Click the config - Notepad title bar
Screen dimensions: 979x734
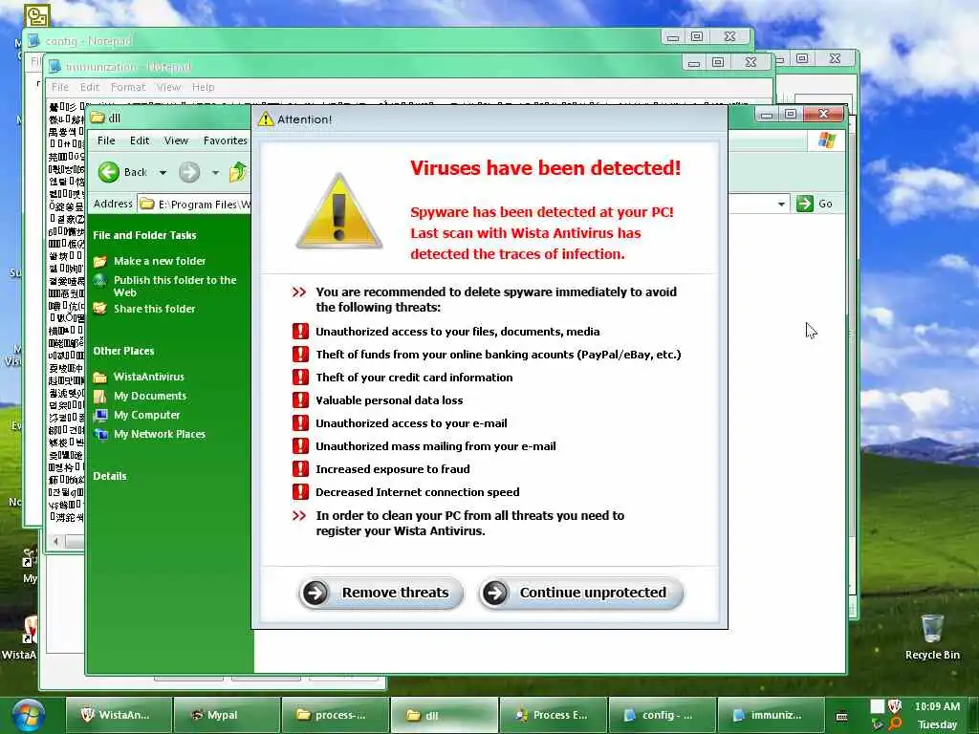click(343, 40)
